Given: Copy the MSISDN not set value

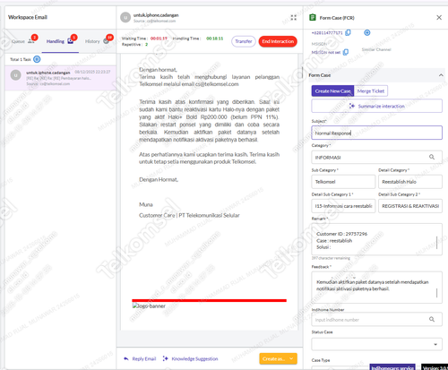Looking at the screenshot, I should pyautogui.click(x=346, y=52).
